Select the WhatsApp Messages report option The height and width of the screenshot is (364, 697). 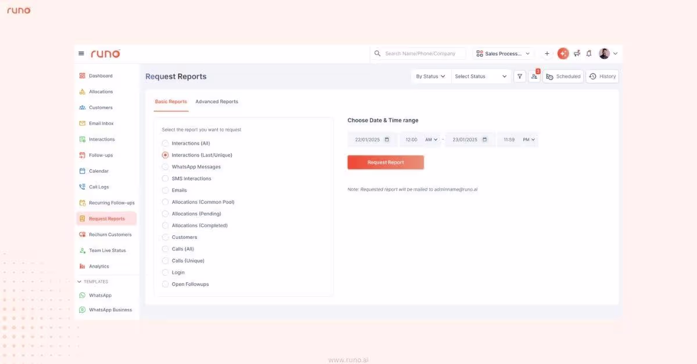[x=165, y=166]
